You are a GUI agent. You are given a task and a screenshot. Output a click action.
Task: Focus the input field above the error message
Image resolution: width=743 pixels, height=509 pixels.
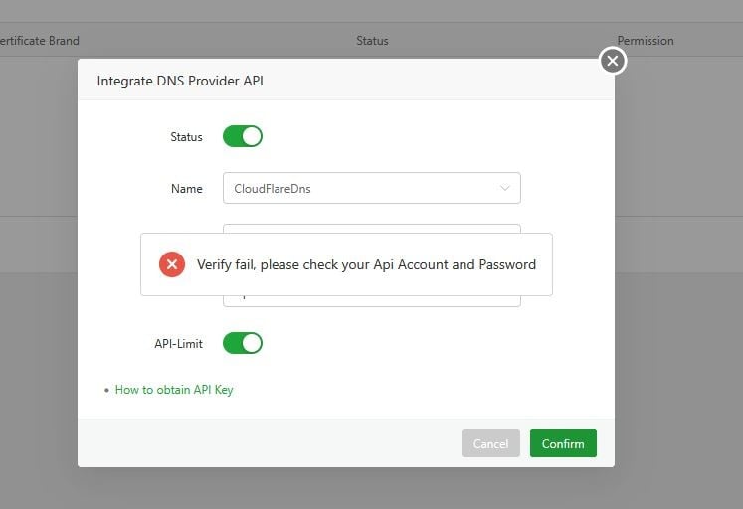pos(371,228)
